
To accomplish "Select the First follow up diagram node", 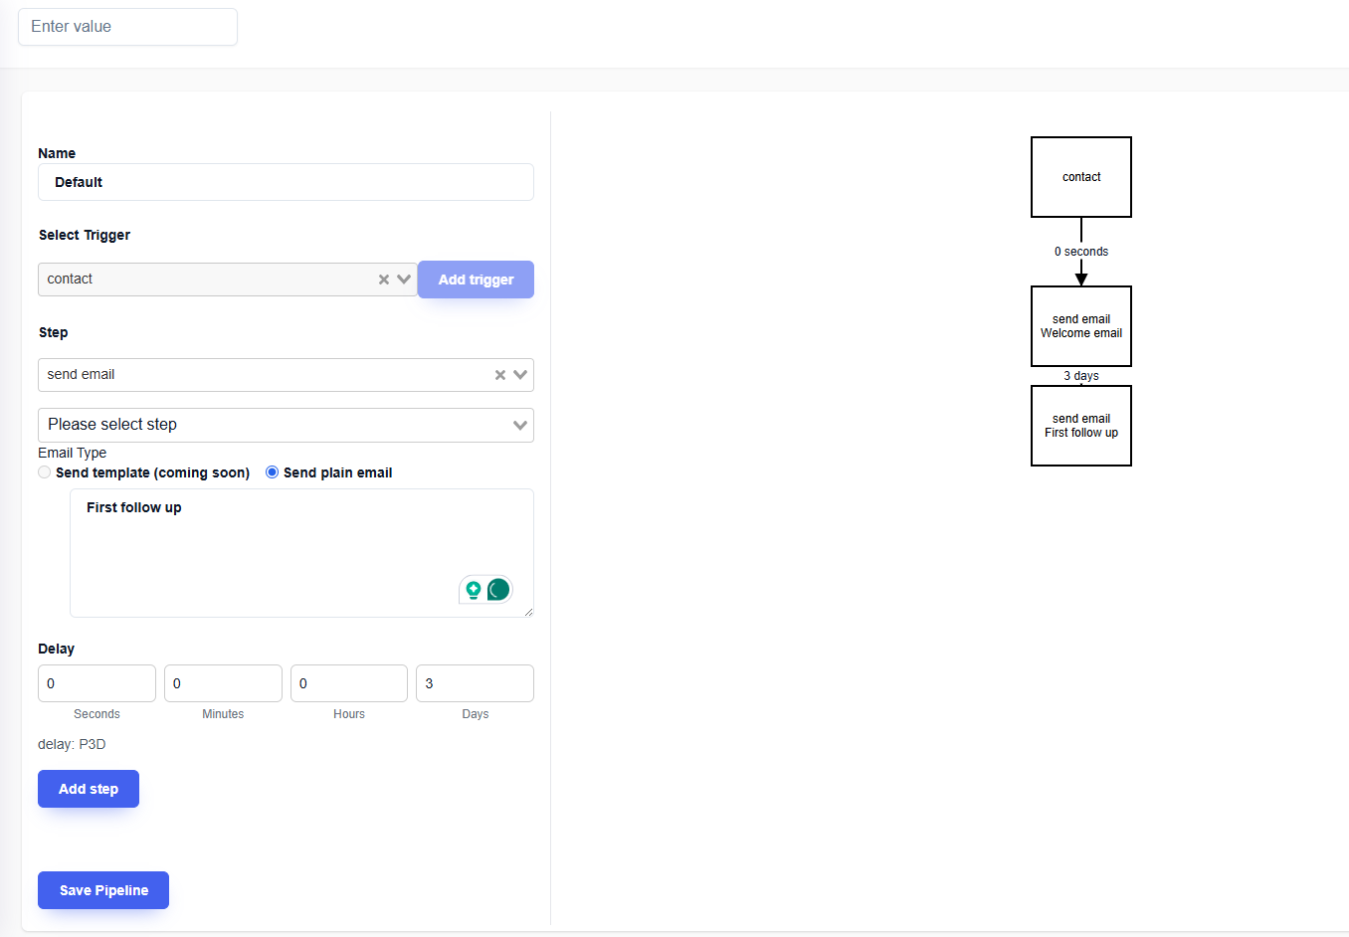I will pos(1080,426).
